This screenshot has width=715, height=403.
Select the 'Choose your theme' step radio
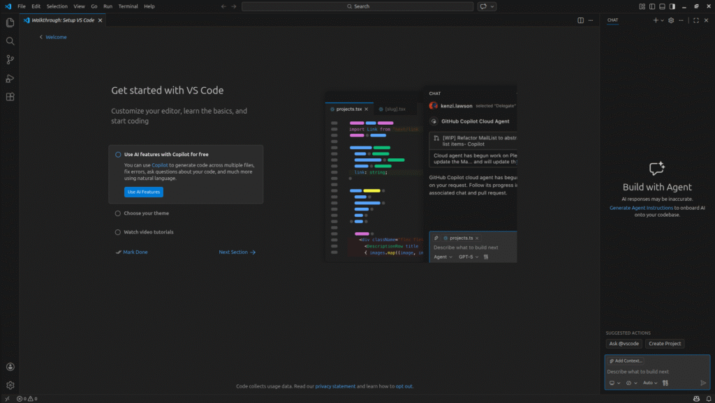(118, 213)
